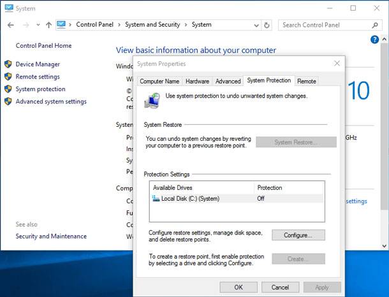Viewport: 389px width, 297px height.
Task: Open Device Manager link
Action: point(38,64)
